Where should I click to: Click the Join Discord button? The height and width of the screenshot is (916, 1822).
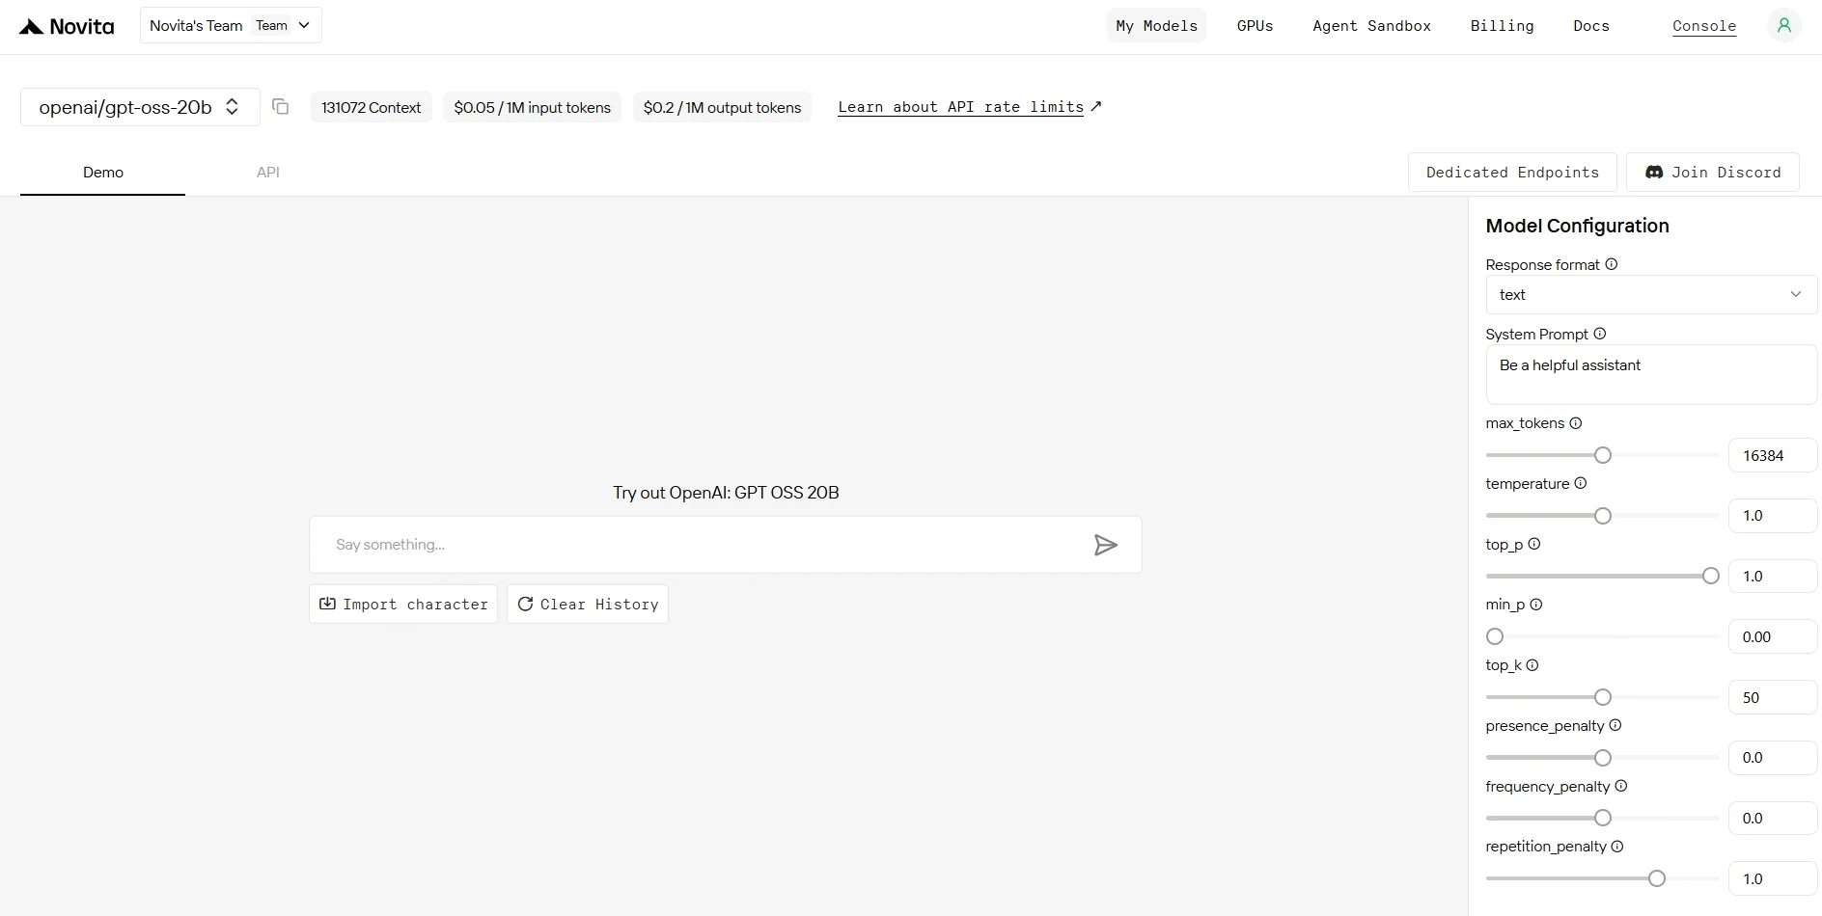coord(1713,173)
